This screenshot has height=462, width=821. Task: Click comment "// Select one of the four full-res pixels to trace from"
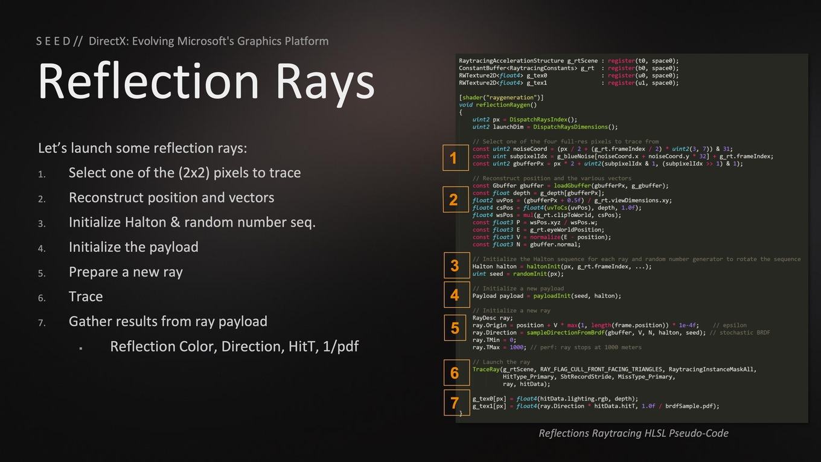(x=566, y=141)
